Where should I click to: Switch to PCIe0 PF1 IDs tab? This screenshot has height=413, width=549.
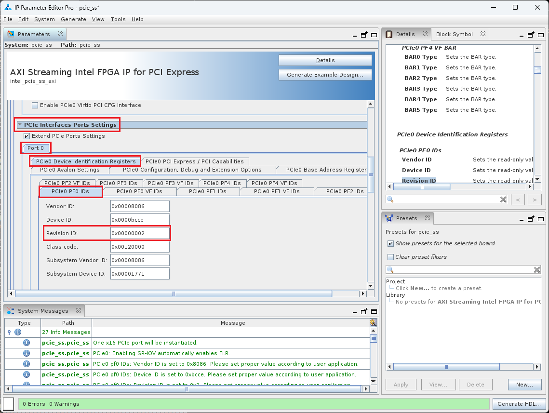(x=208, y=191)
